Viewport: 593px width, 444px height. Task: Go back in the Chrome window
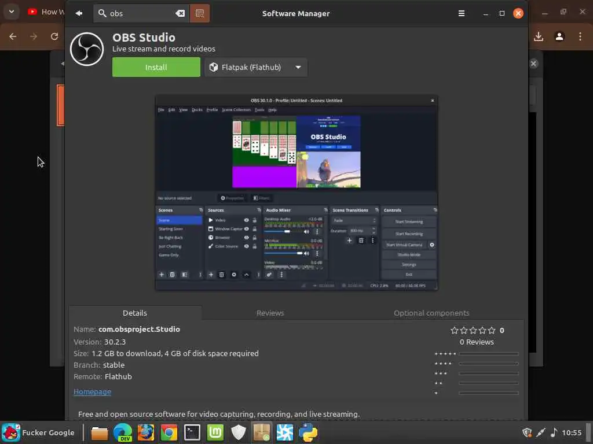[13, 36]
